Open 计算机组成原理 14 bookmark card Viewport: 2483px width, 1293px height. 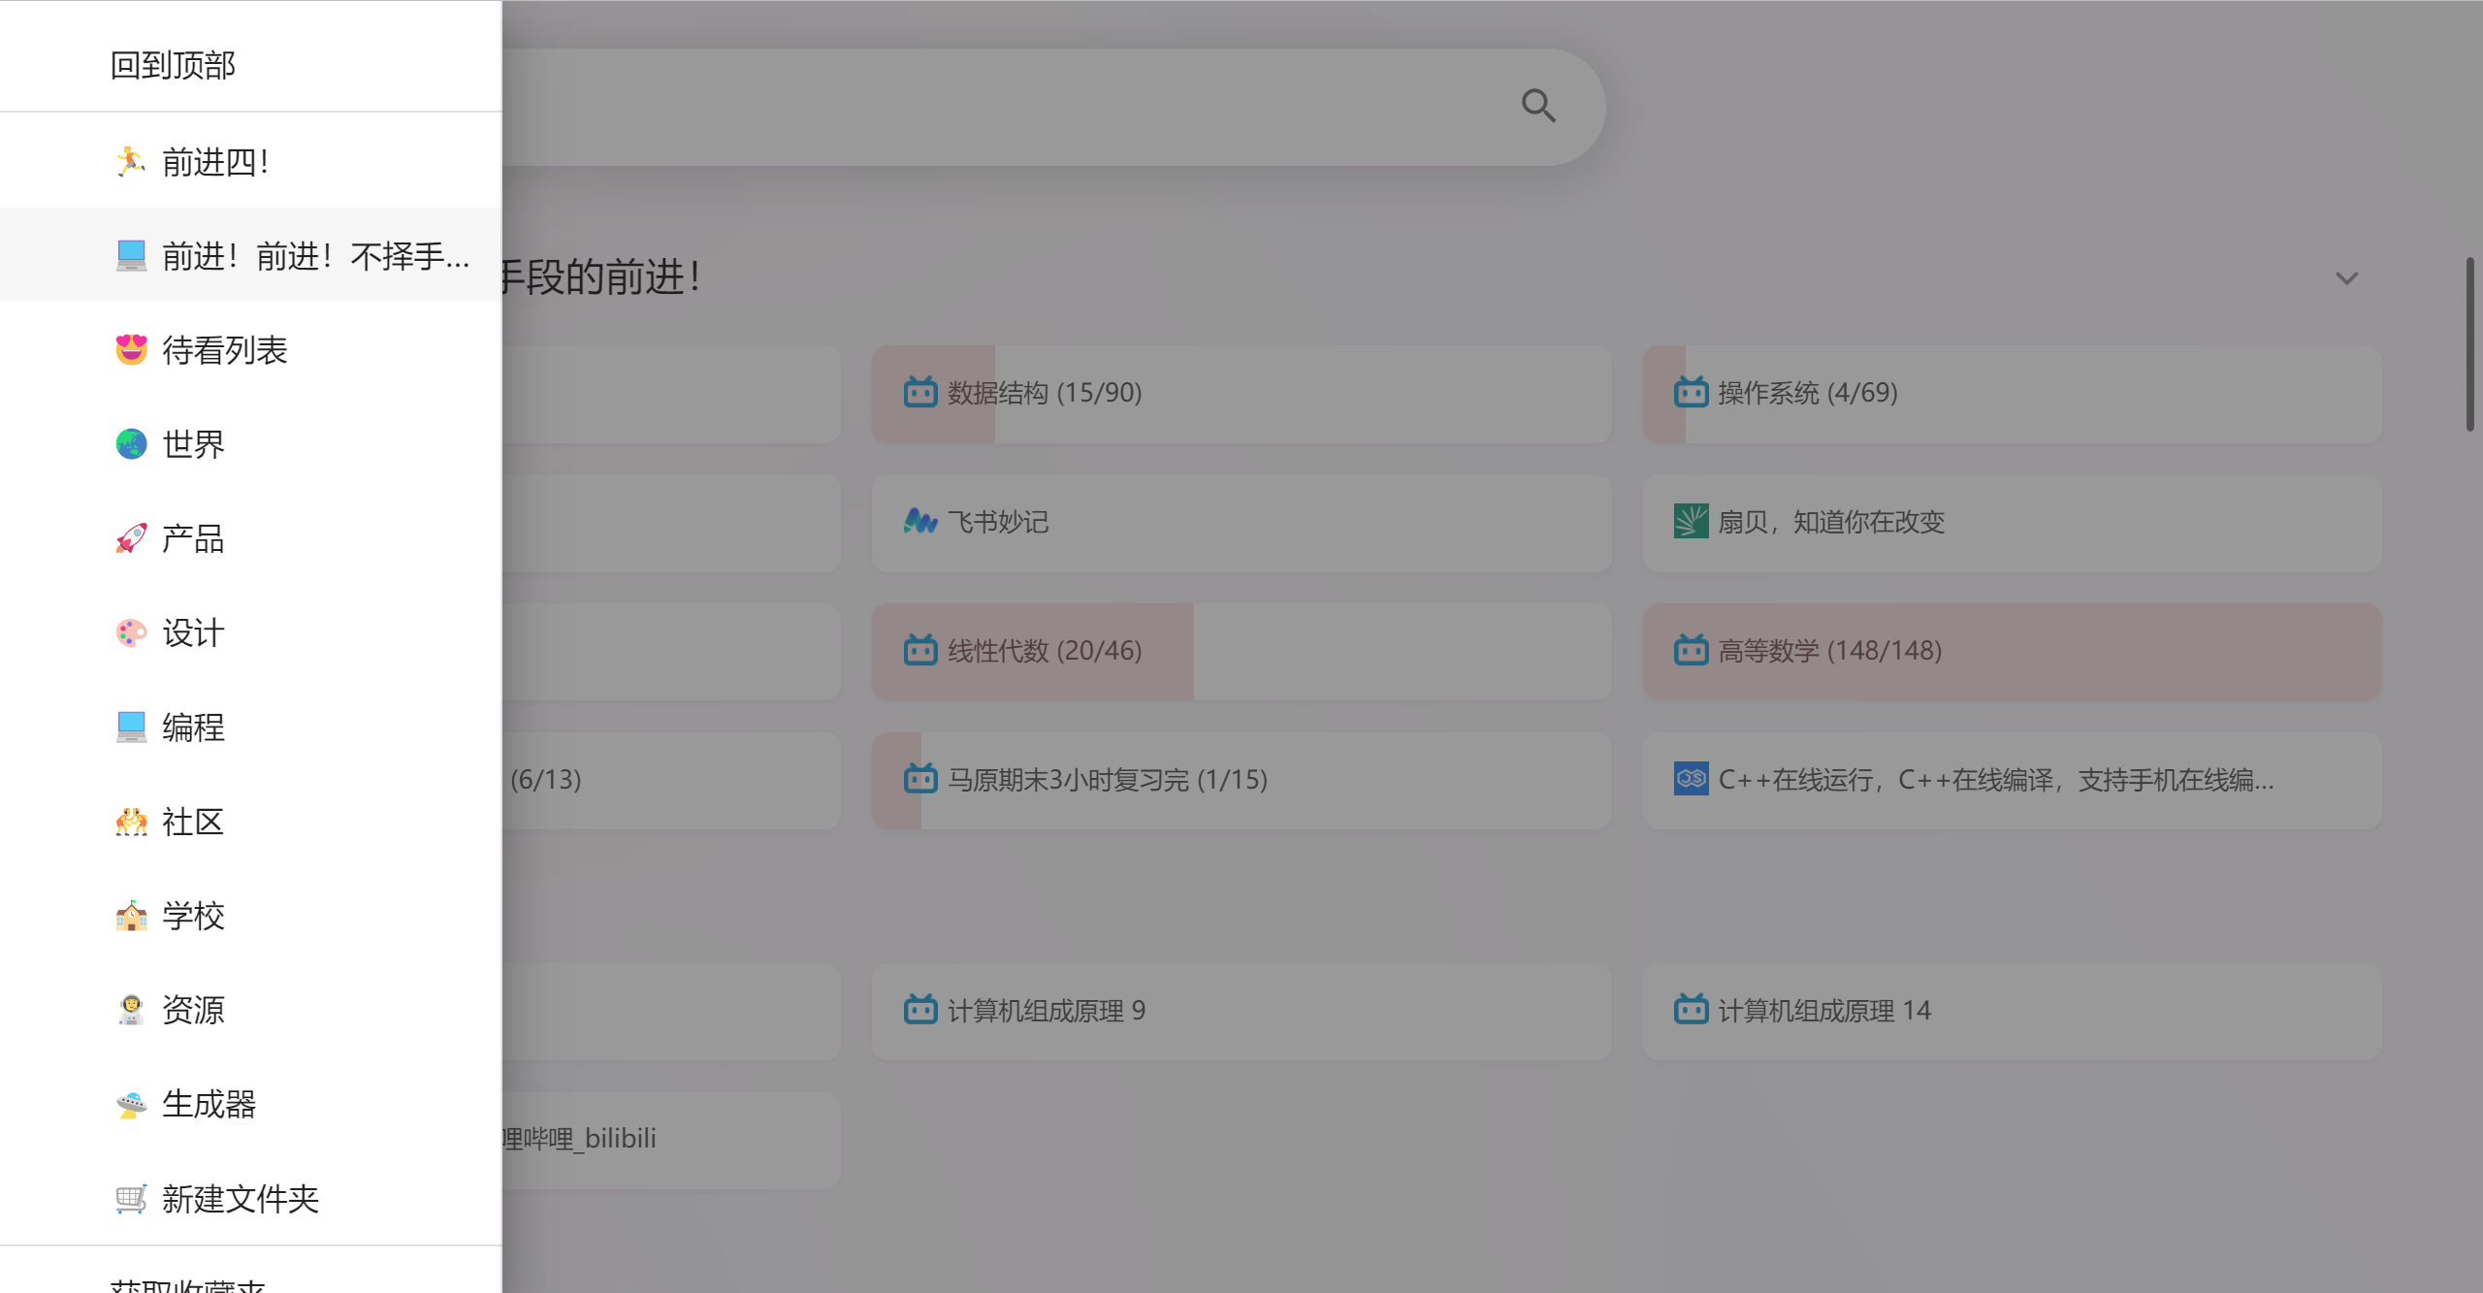[1823, 1011]
